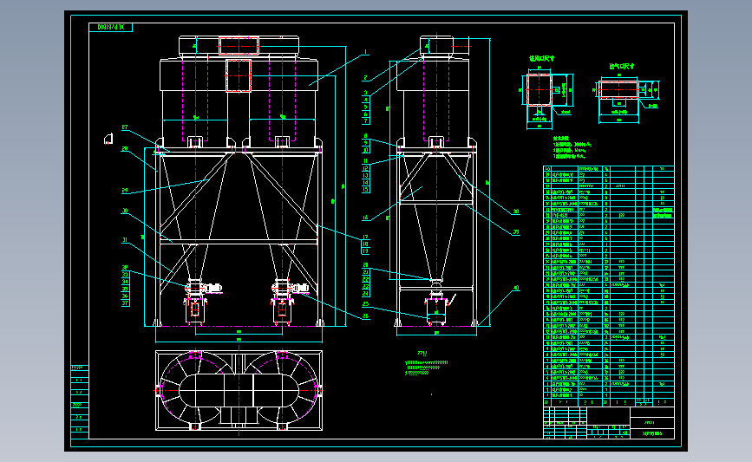Select the title block in the bottom-right corner
Viewport: 752px width, 462px height.
609,423
